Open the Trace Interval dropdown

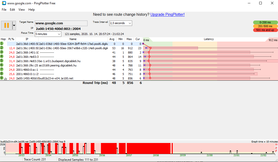tap(120, 23)
